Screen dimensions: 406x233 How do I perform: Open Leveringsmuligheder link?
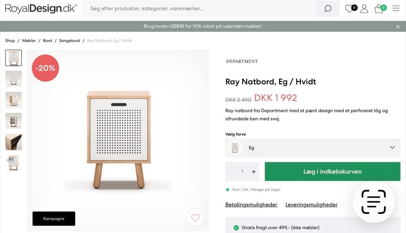click(x=311, y=205)
